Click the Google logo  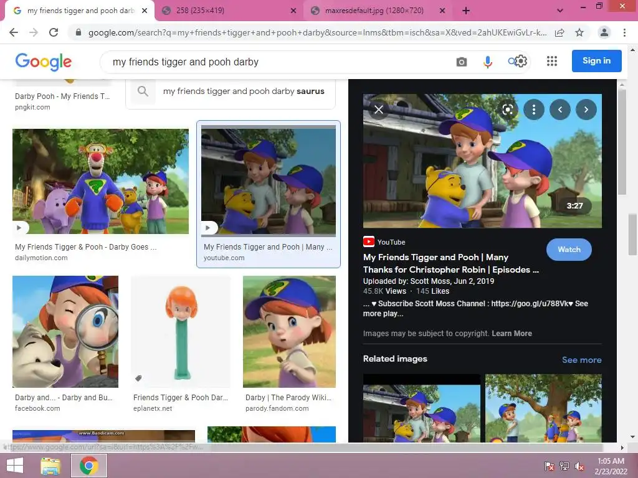pyautogui.click(x=43, y=62)
